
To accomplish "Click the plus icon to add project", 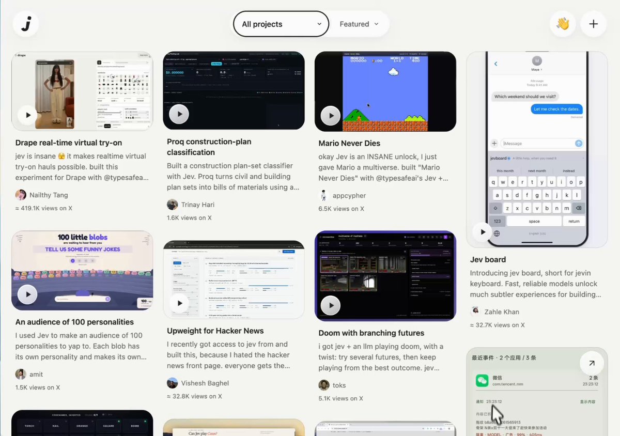I will [594, 24].
